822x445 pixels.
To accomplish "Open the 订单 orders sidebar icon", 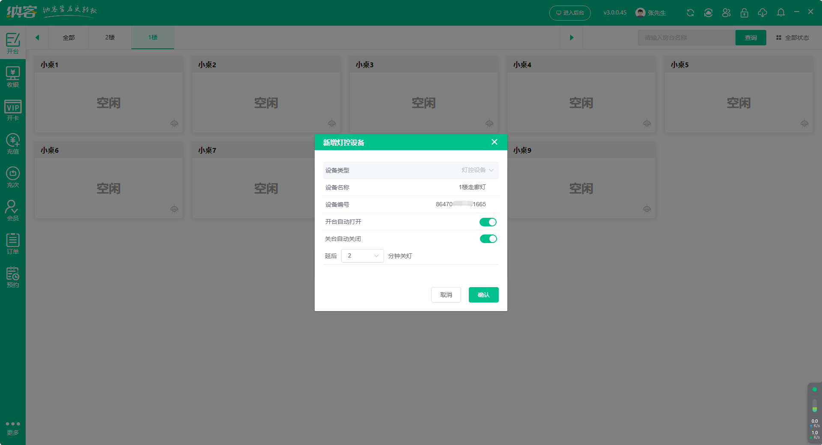I will pos(13,244).
